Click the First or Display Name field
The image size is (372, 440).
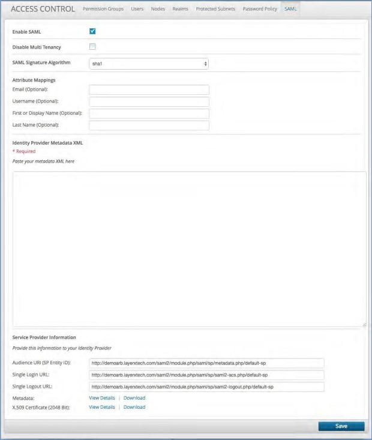click(x=148, y=113)
